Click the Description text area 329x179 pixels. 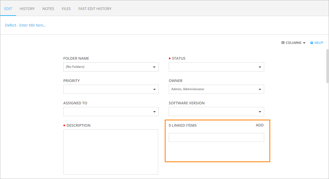[x=111, y=152]
